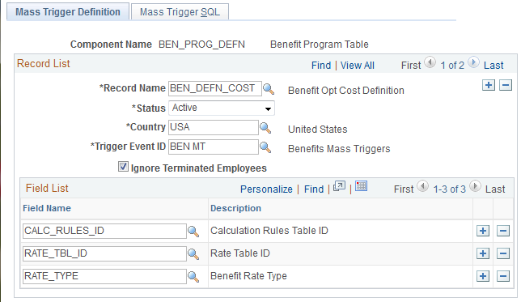Click 'Benefit Rate Type' description text
This screenshot has height=302, width=521.
(248, 276)
